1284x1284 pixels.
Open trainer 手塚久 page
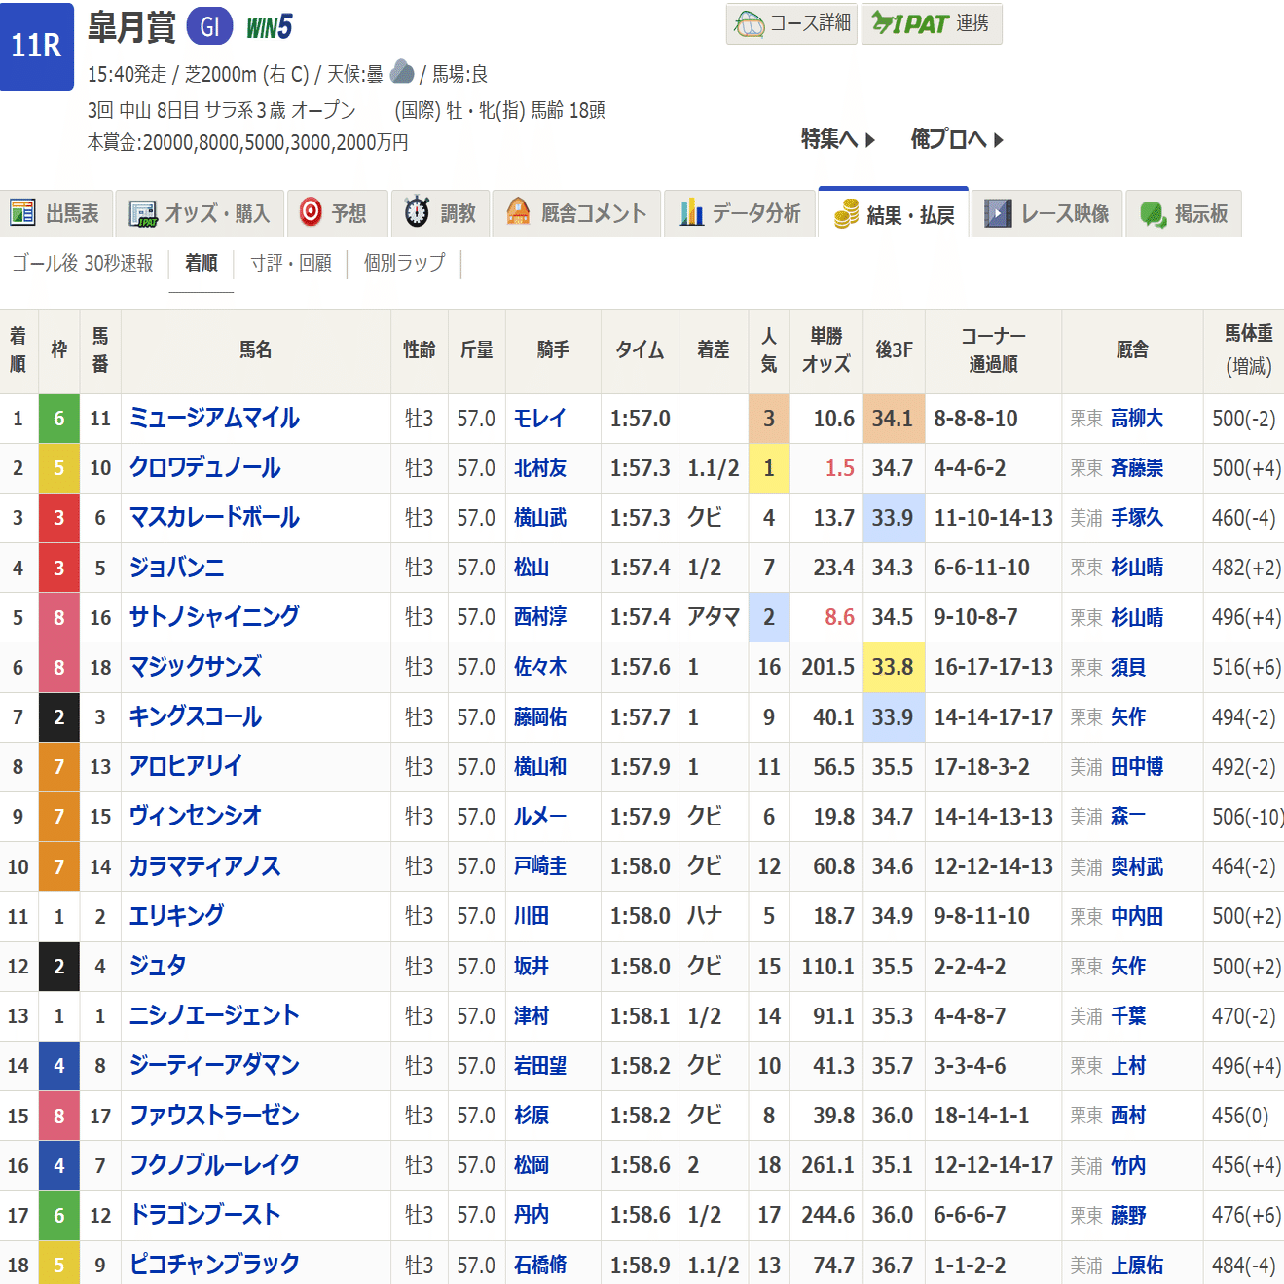tap(1137, 518)
